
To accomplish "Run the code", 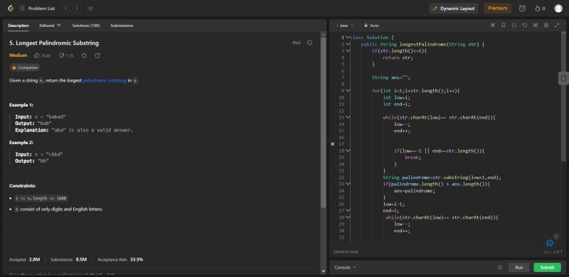I will (x=519, y=268).
